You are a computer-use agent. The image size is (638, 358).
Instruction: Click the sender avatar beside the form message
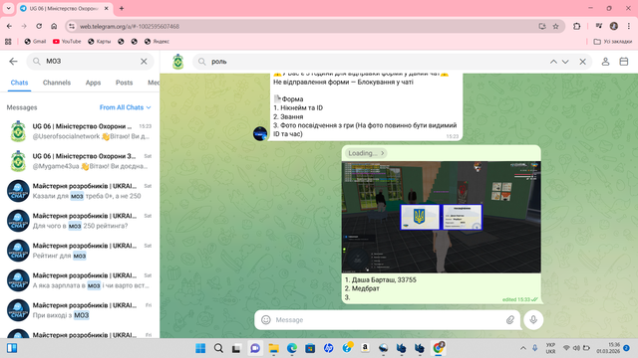260,133
